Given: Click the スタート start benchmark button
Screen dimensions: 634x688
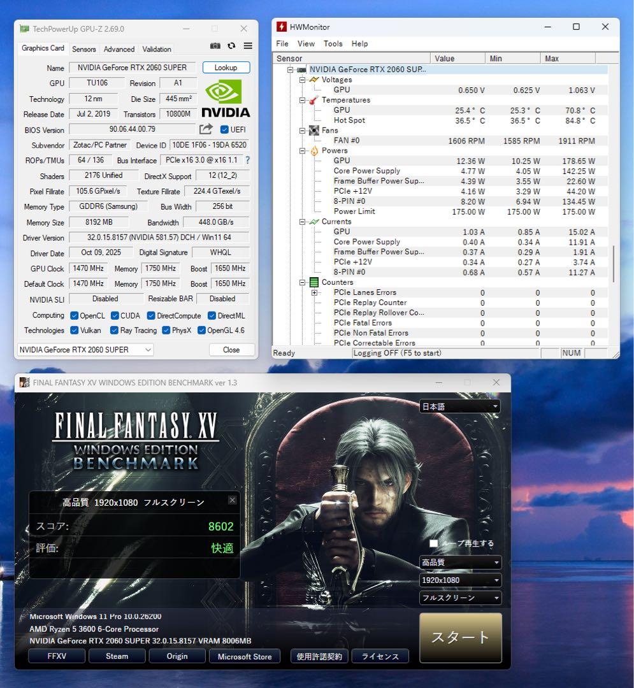Looking at the screenshot, I should click(460, 637).
